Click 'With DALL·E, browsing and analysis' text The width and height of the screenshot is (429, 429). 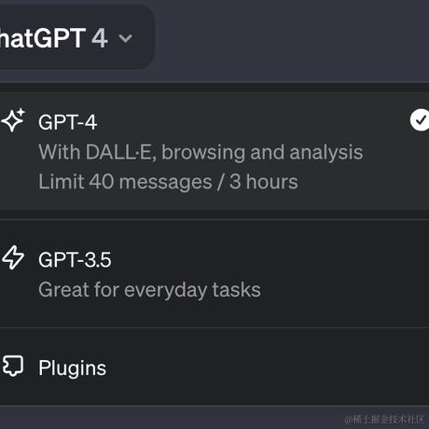(201, 152)
